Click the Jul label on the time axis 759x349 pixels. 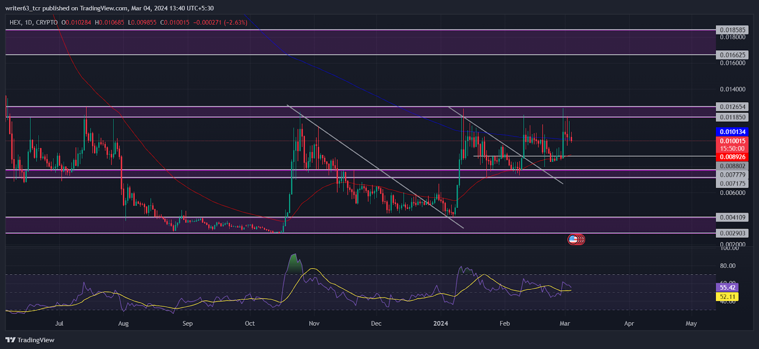[59, 323]
